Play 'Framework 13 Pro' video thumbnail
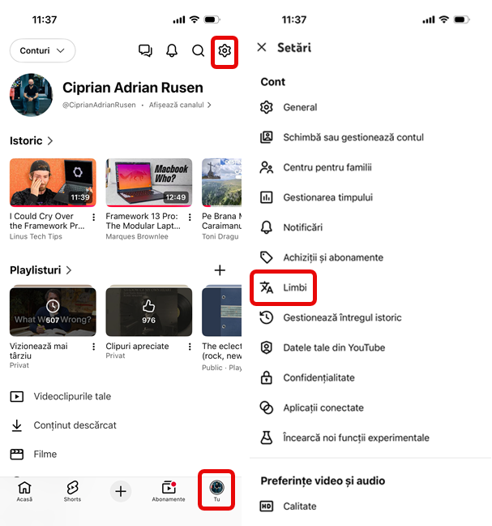The height and width of the screenshot is (526, 492). pos(149,183)
